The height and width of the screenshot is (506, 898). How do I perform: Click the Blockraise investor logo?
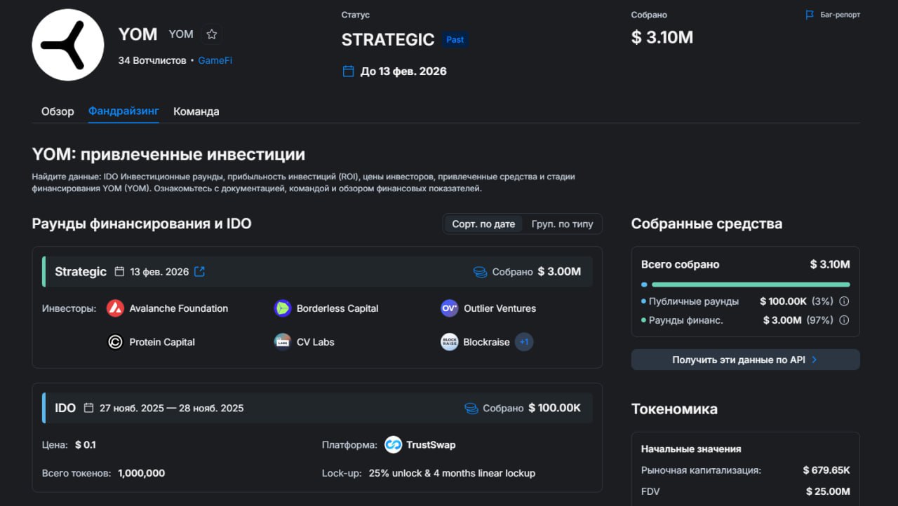pyautogui.click(x=449, y=342)
